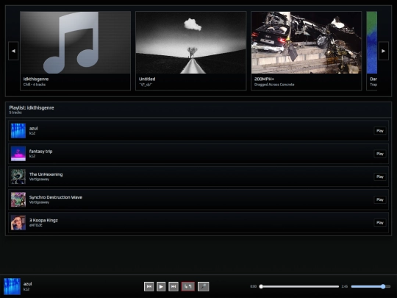397x298 pixels.
Task: Play the 3 Koopa Kingz track
Action: tap(380, 223)
